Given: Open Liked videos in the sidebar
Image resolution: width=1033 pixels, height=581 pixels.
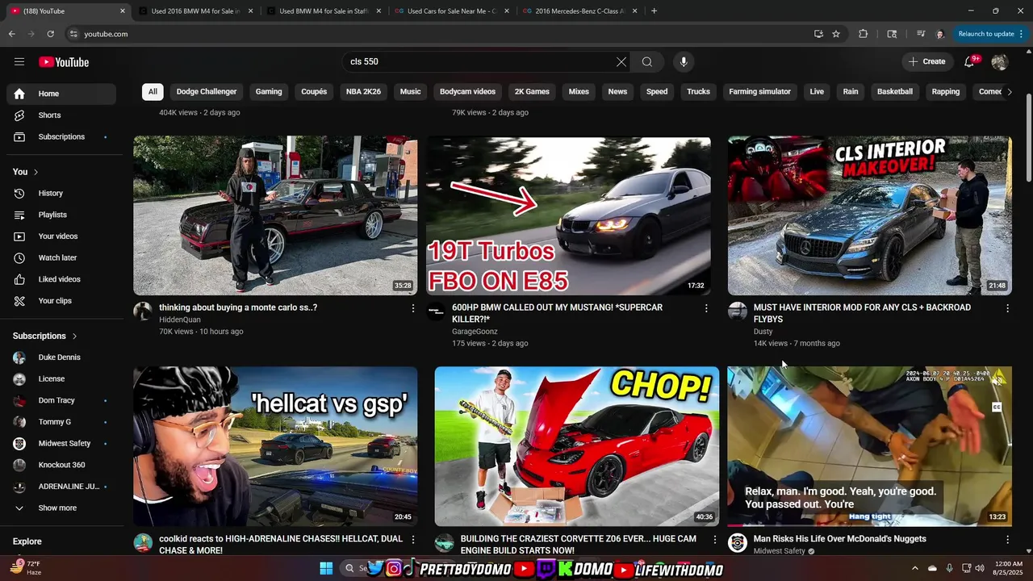Looking at the screenshot, I should (x=61, y=279).
